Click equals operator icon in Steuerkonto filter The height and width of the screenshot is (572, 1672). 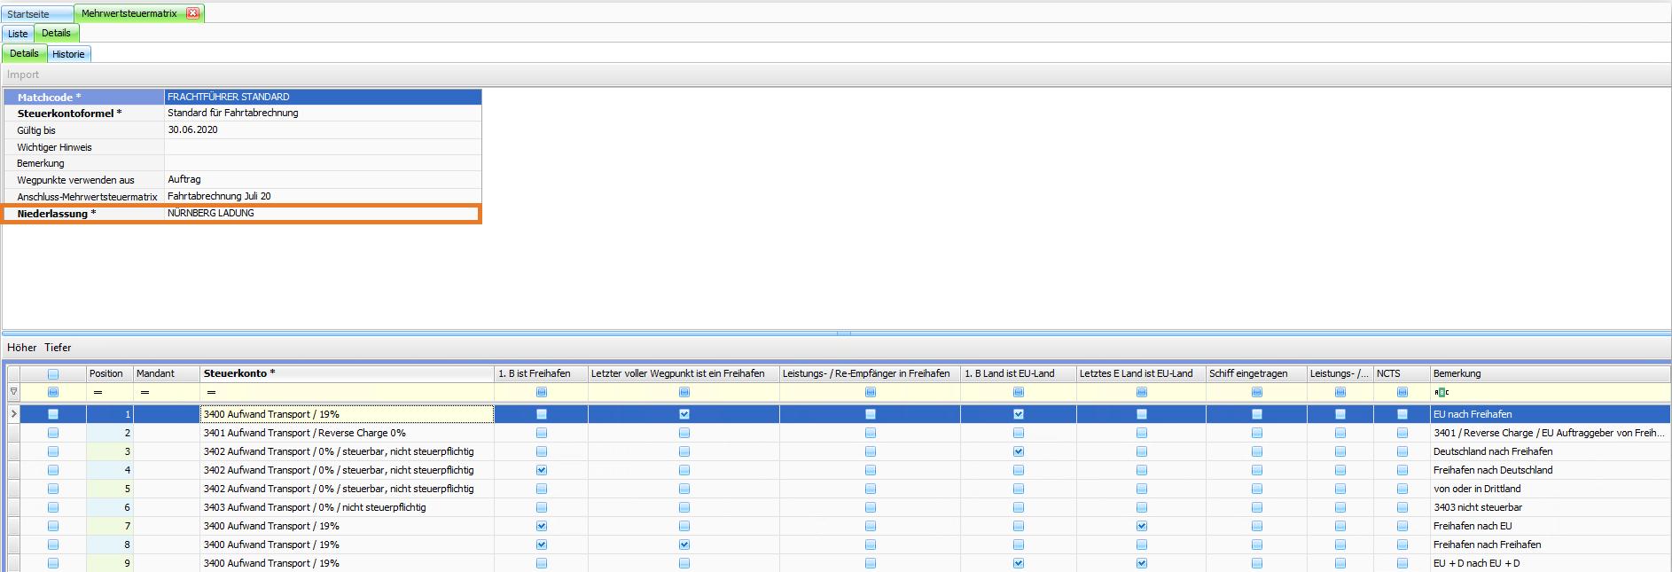pos(211,392)
